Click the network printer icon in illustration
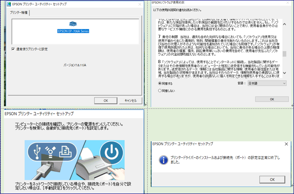Image resolution: width=294 pixels, height=194 pixels. pyautogui.click(x=65, y=151)
